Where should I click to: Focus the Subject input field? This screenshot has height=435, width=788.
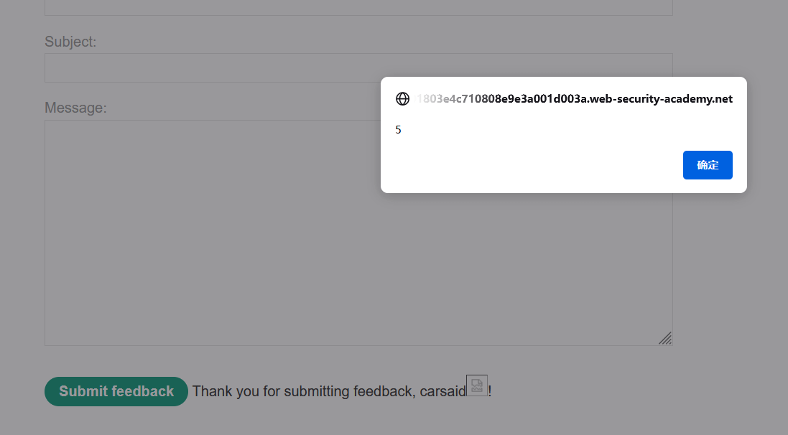point(215,67)
